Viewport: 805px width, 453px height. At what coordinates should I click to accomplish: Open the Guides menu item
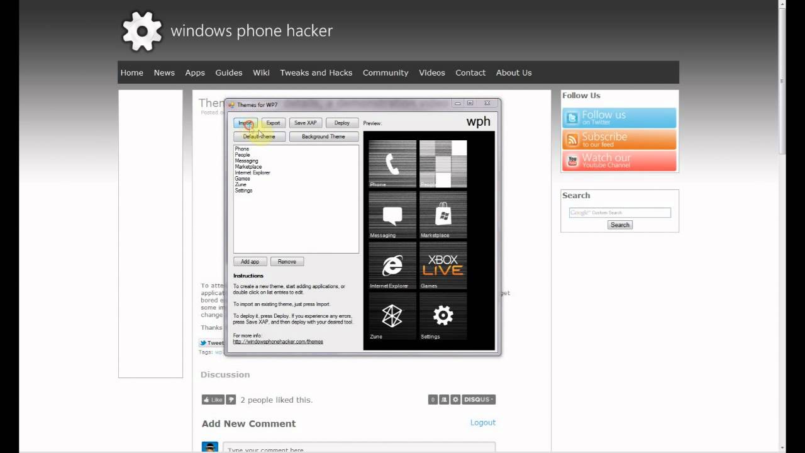[x=229, y=72]
